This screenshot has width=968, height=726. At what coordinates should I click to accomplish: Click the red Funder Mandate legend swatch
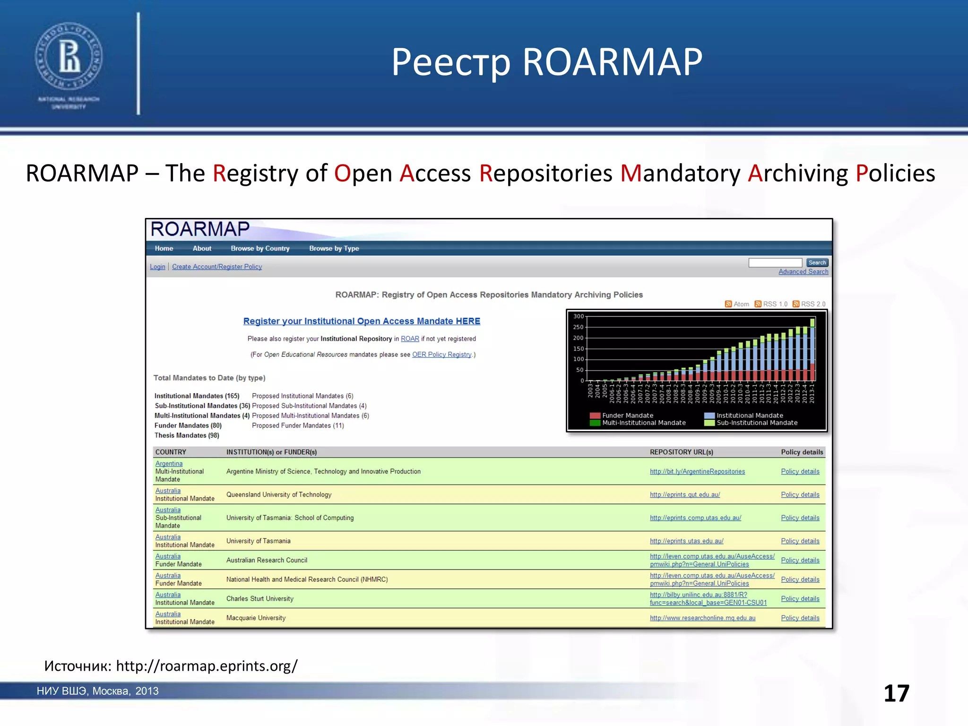[x=595, y=415]
